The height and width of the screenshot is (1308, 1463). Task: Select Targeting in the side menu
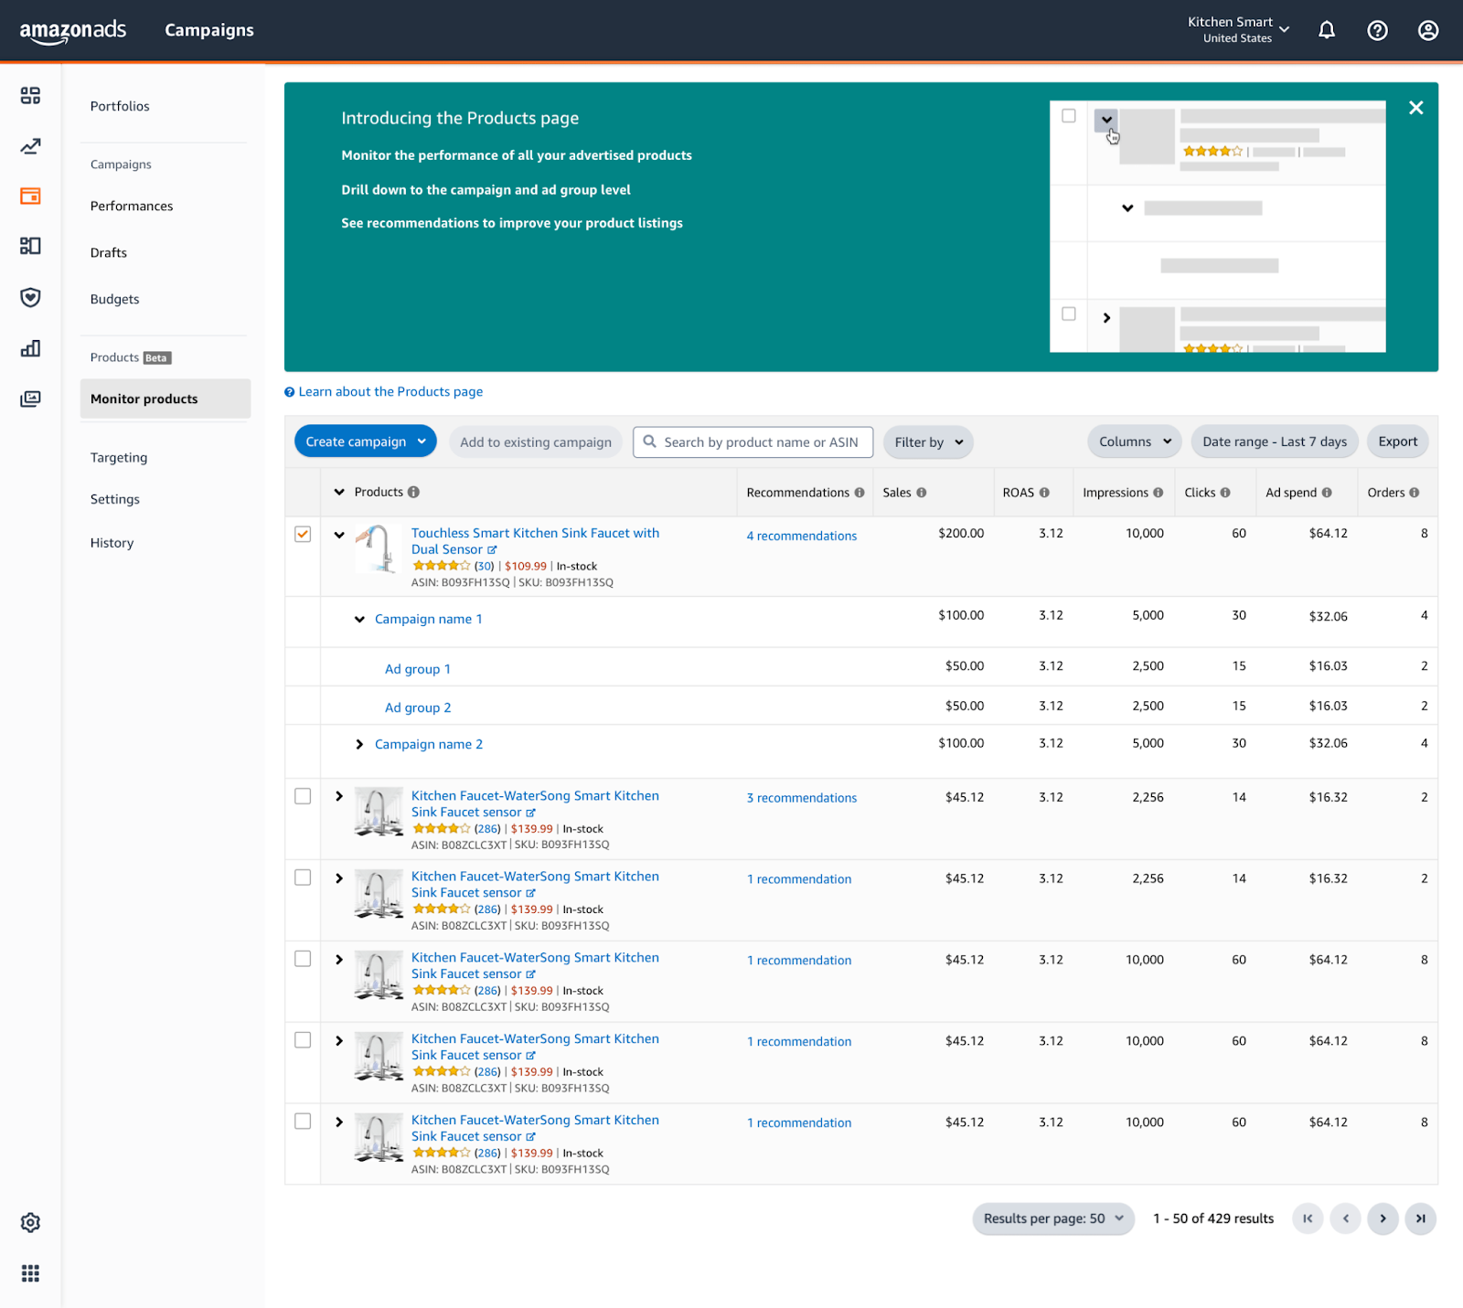point(119,458)
